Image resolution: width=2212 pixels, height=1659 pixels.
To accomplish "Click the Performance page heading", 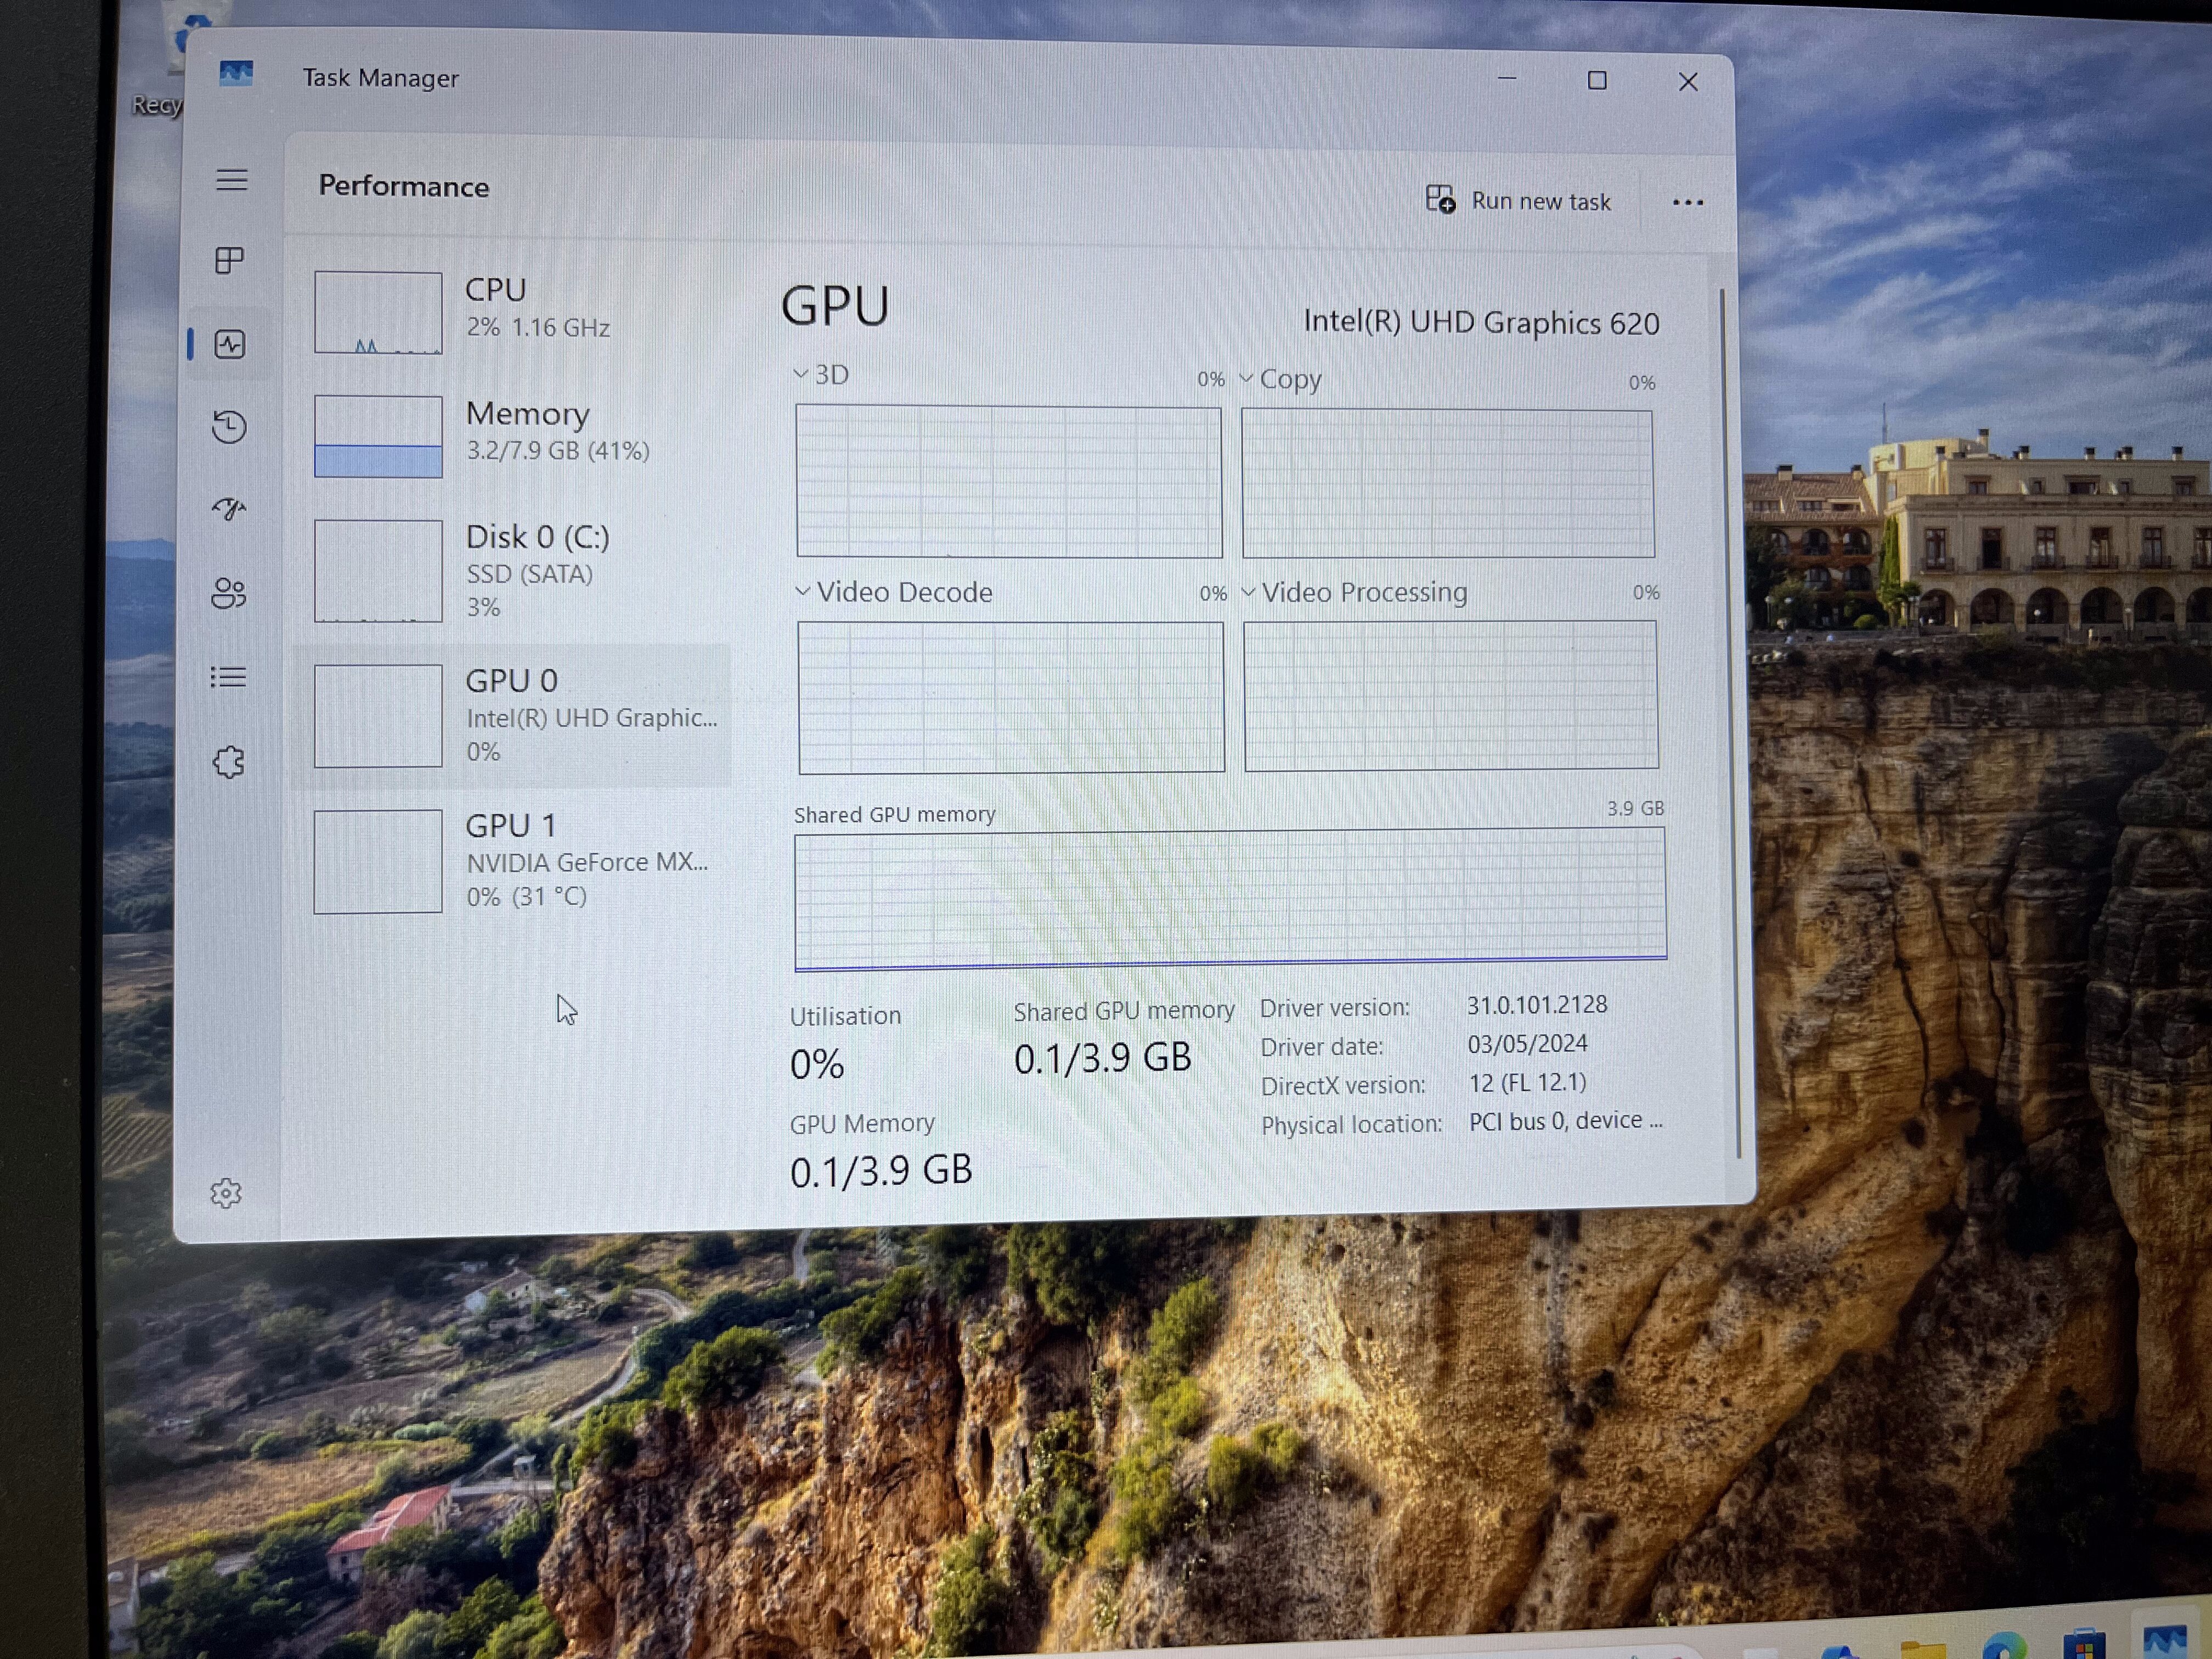I will tap(404, 187).
